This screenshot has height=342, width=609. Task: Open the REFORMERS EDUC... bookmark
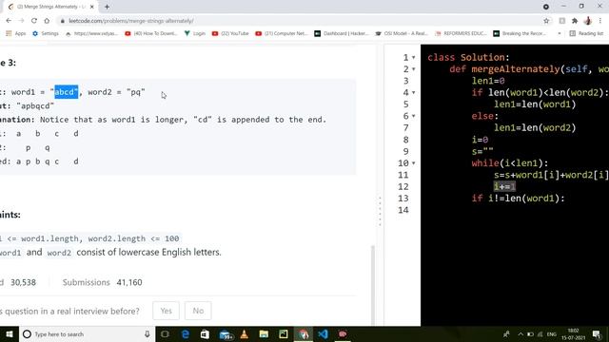[461, 34]
